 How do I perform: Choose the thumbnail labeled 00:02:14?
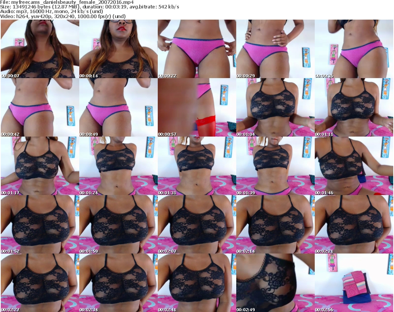(275, 224)
